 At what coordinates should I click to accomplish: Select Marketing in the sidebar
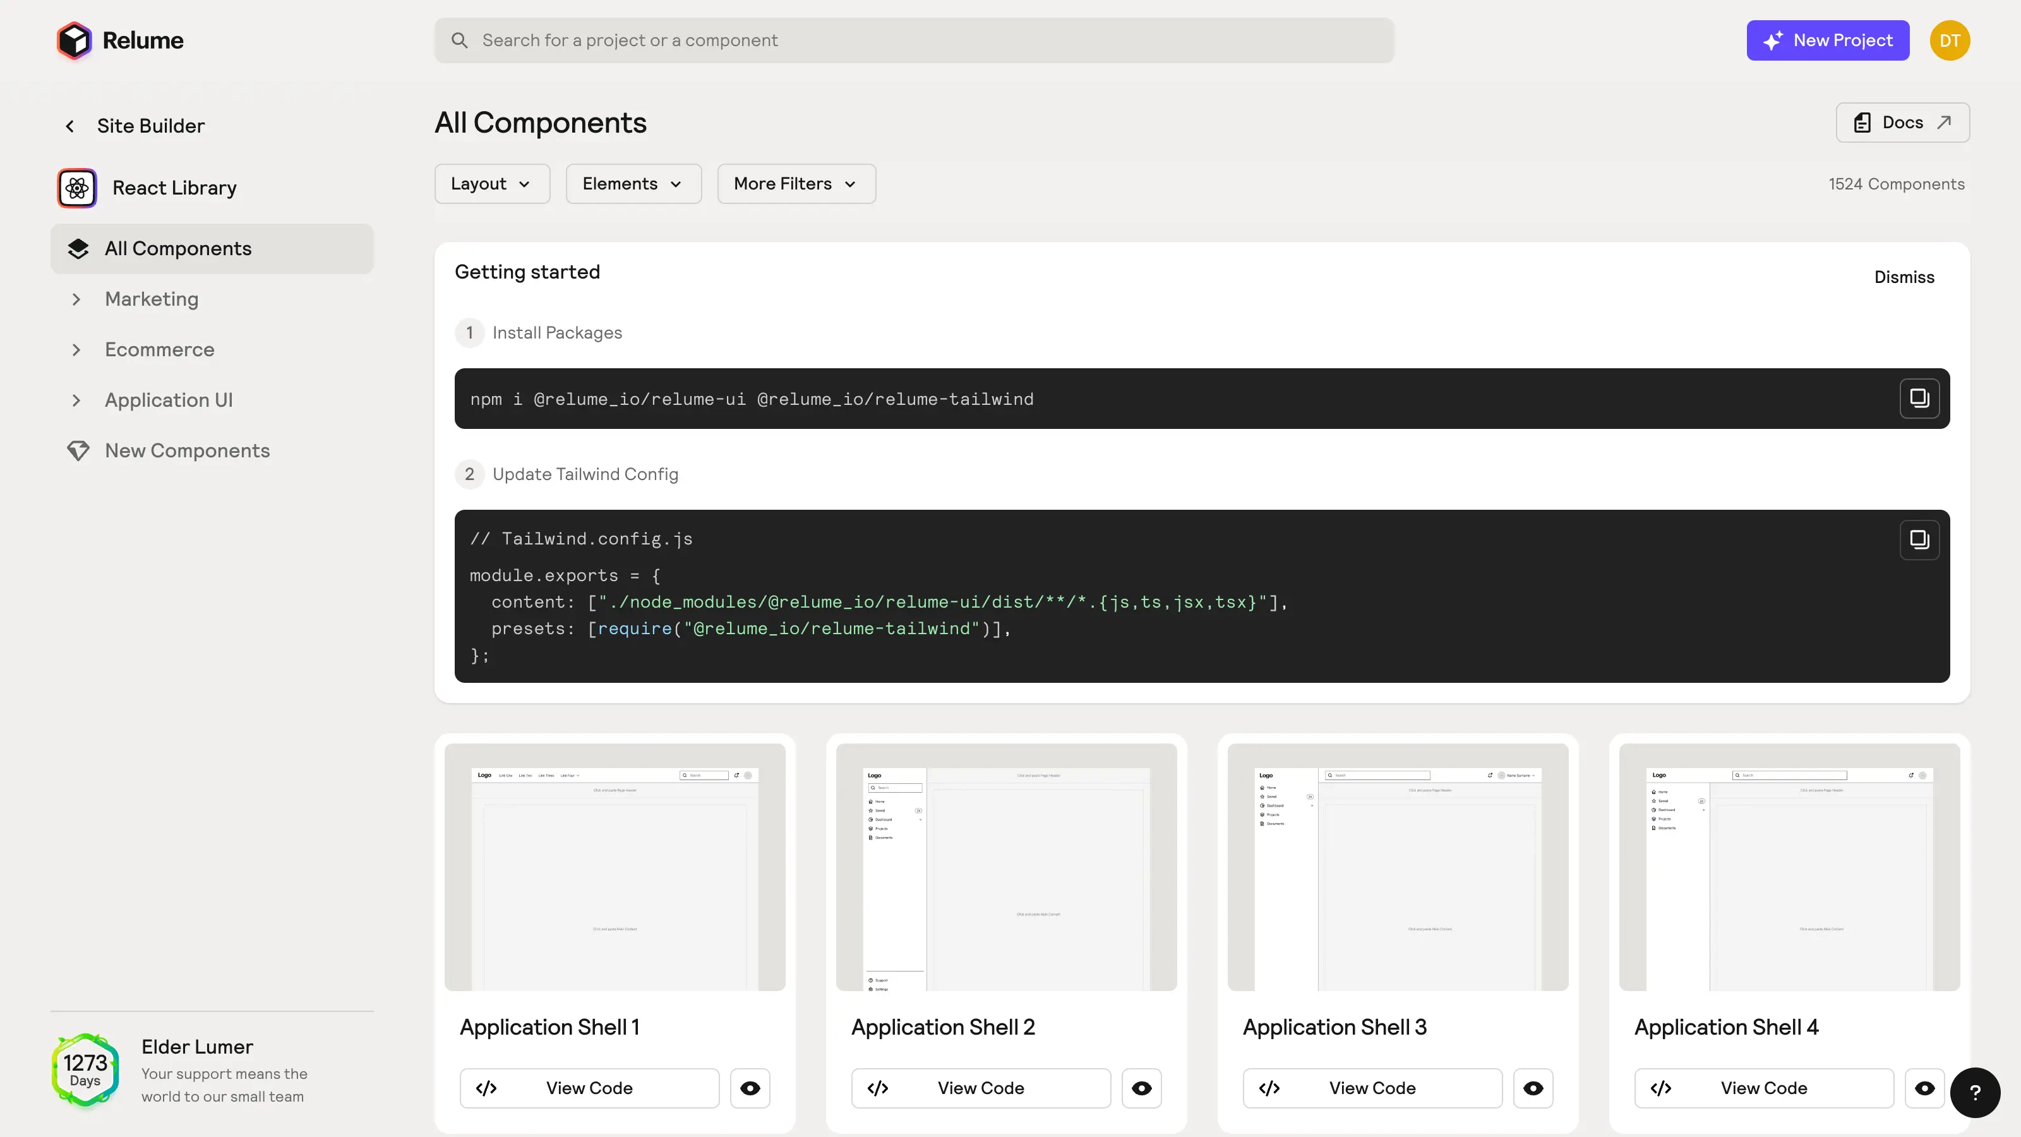coord(212,299)
